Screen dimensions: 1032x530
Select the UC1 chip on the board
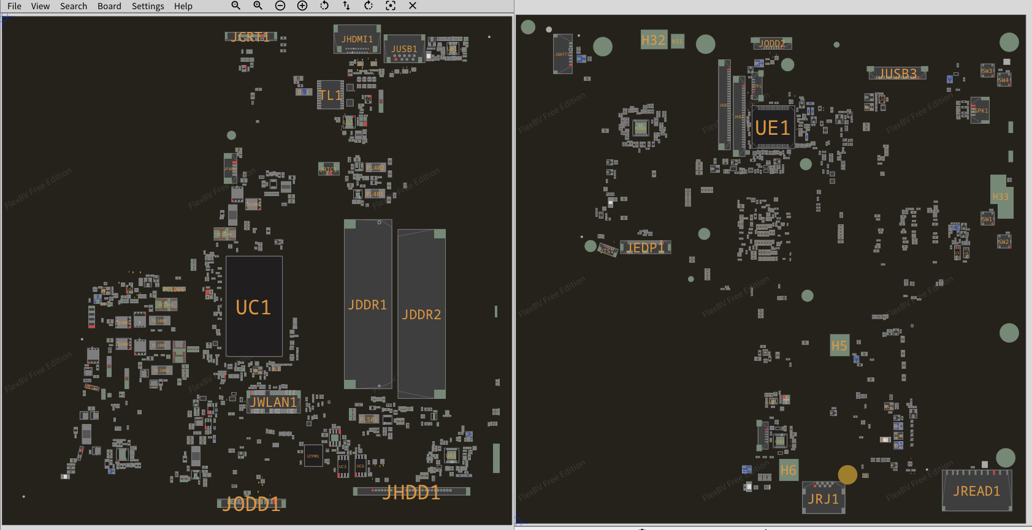(254, 306)
